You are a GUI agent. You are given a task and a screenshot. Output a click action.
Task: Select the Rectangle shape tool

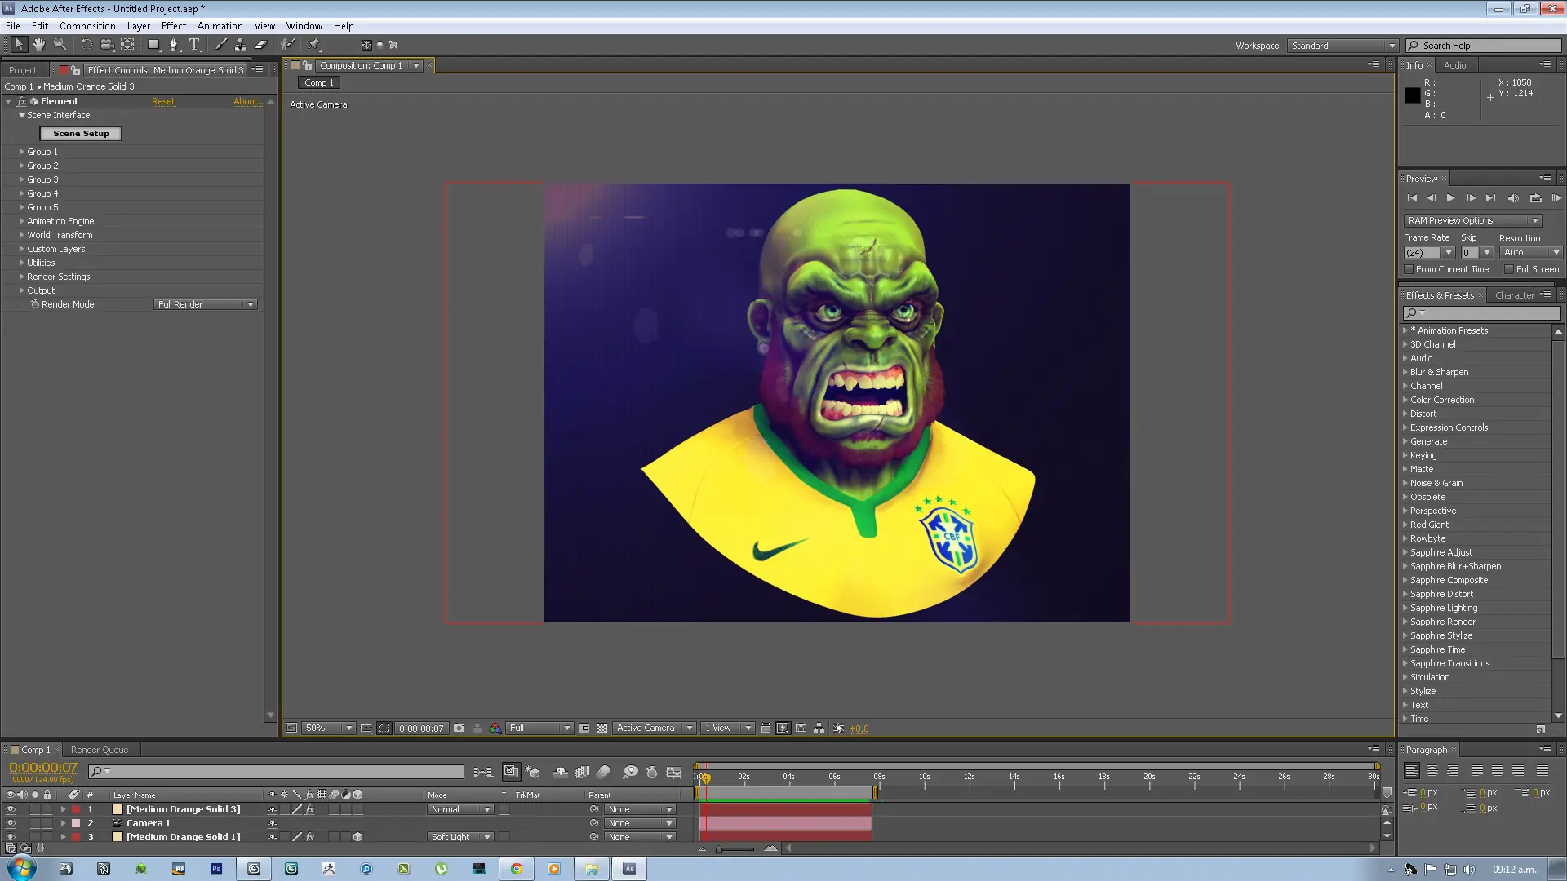pyautogui.click(x=153, y=45)
